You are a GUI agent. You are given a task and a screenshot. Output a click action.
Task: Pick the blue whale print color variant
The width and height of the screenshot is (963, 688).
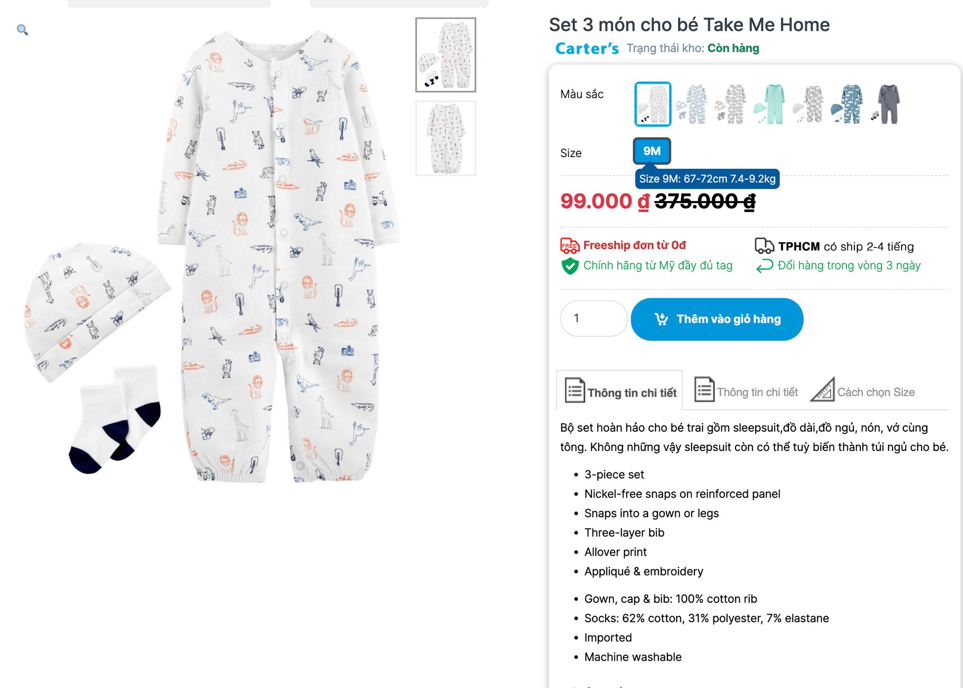click(848, 104)
